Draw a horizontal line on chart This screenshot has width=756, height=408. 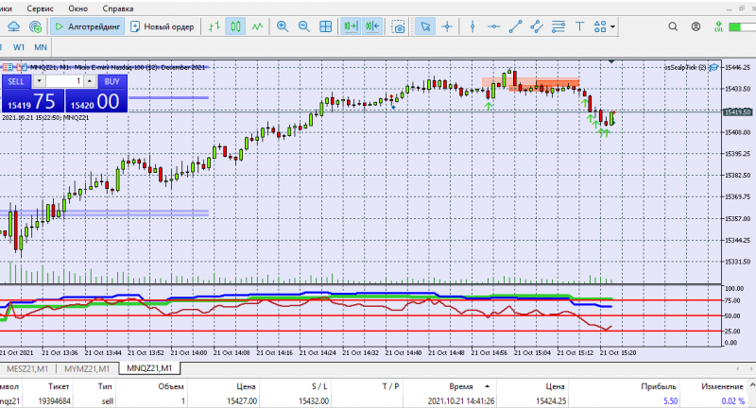pos(493,26)
